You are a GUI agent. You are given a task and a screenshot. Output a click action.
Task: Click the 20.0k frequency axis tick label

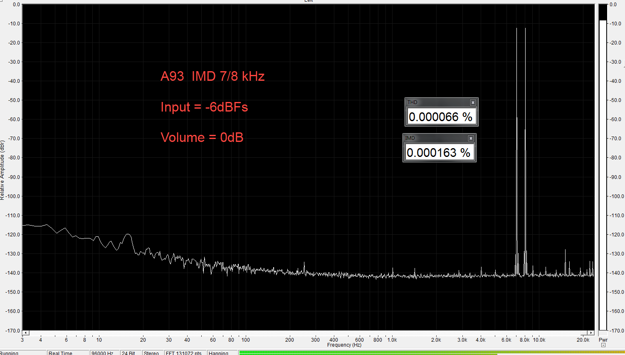(x=583, y=340)
